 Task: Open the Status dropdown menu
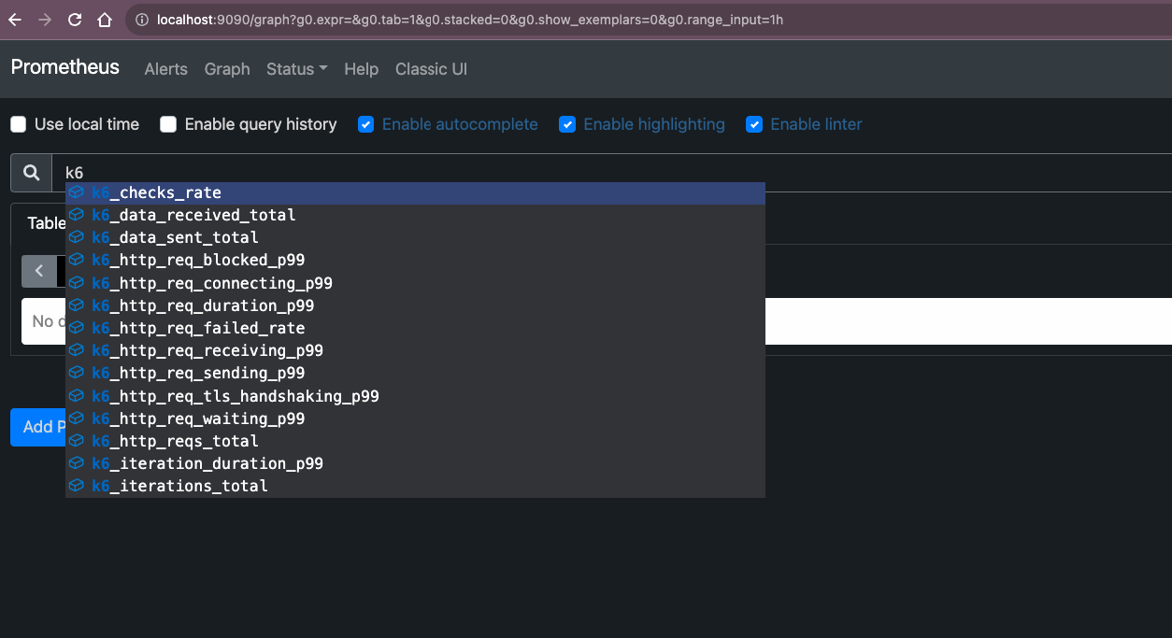coord(296,69)
